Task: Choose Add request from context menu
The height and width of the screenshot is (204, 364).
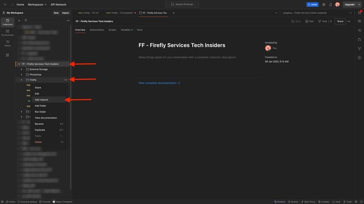Action: (48, 100)
